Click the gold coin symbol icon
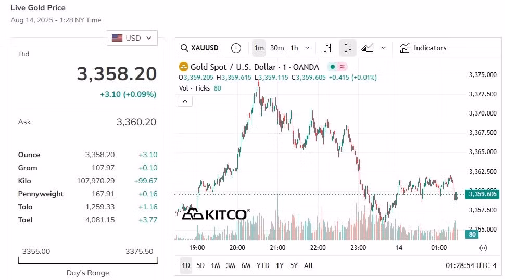 [184, 67]
